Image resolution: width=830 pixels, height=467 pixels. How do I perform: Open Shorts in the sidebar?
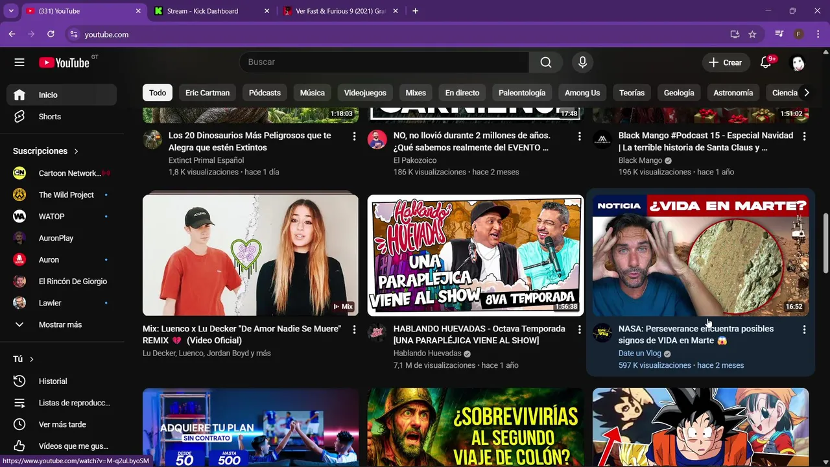(x=62, y=117)
